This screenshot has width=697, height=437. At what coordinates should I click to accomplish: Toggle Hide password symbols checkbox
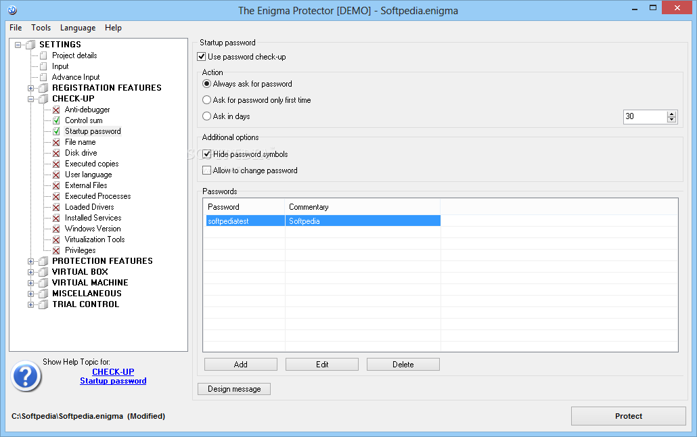(206, 154)
